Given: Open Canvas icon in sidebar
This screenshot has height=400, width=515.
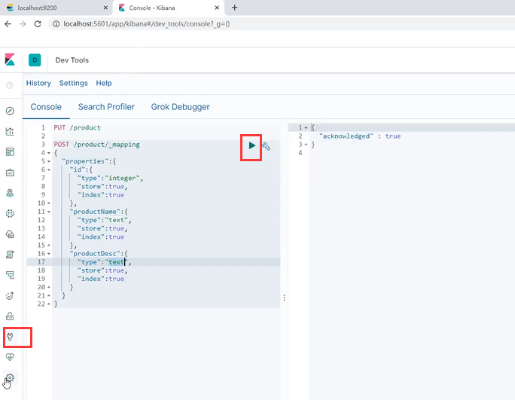Looking at the screenshot, I should click(10, 173).
